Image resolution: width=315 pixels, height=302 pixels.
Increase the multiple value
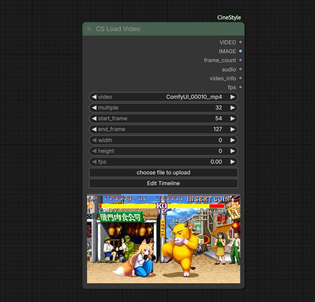(233, 108)
